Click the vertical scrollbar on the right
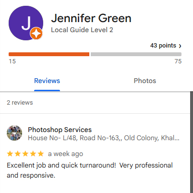Image resolution: width=193 pixels, height=193 pixels. point(192,142)
